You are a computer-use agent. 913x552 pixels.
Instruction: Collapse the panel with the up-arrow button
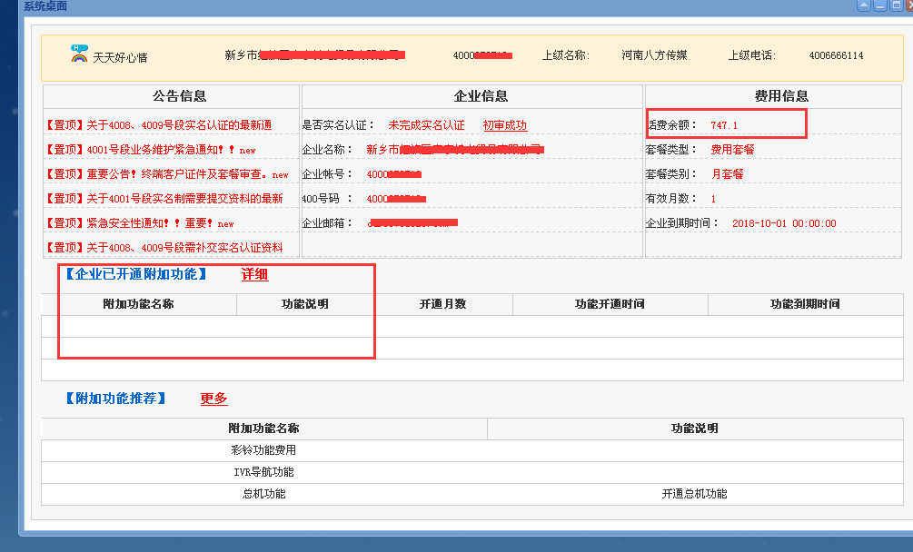click(864, 5)
